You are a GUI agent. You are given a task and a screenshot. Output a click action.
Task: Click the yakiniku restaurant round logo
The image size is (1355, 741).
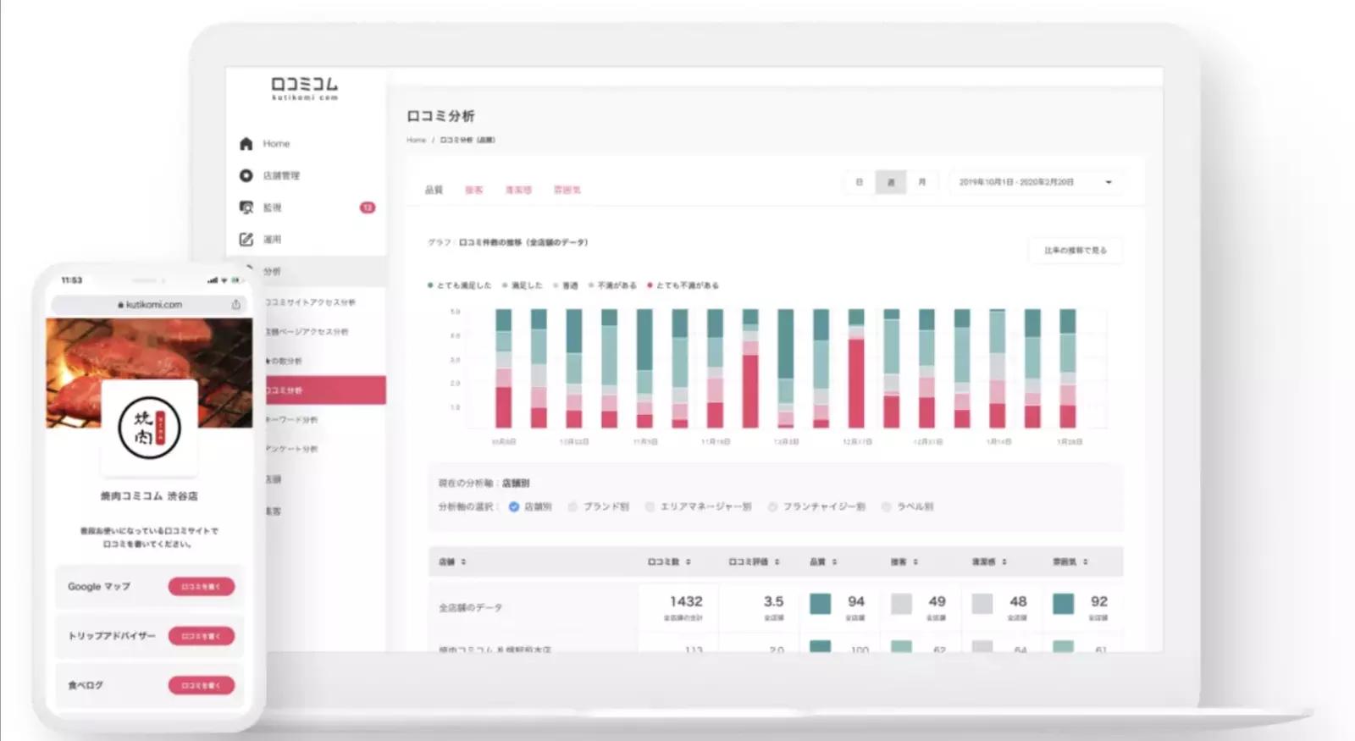(x=149, y=428)
